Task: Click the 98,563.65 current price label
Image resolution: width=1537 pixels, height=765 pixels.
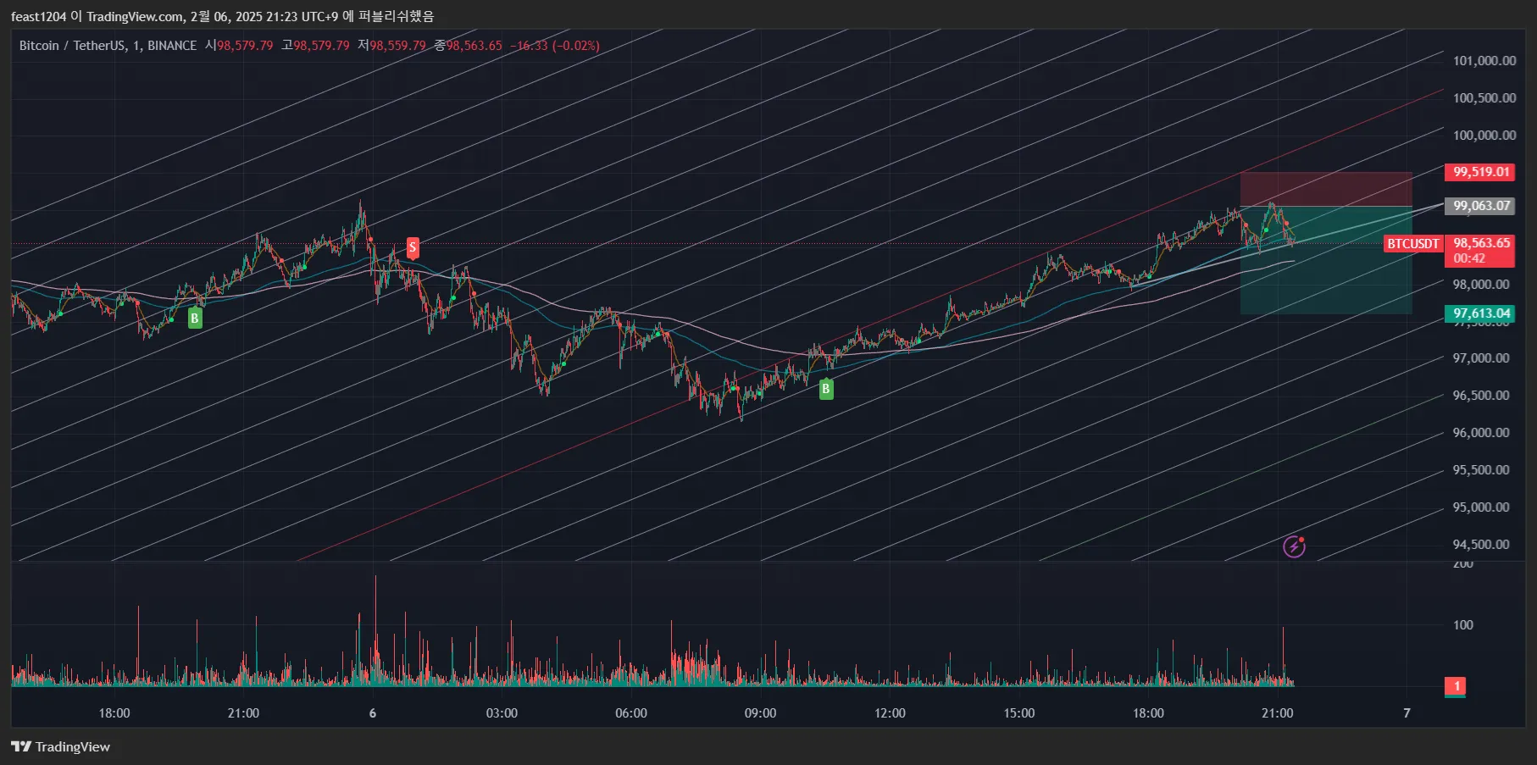Action: [x=1480, y=243]
